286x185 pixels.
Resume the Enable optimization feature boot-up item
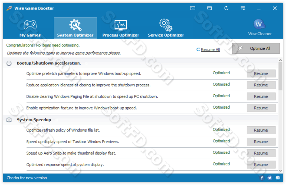[261, 108]
